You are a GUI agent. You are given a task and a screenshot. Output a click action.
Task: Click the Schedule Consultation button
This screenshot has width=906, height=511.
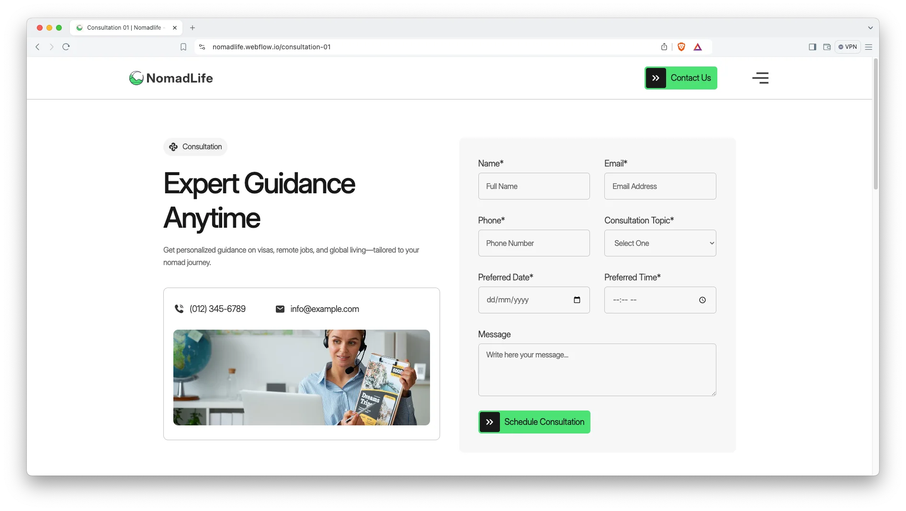(534, 422)
